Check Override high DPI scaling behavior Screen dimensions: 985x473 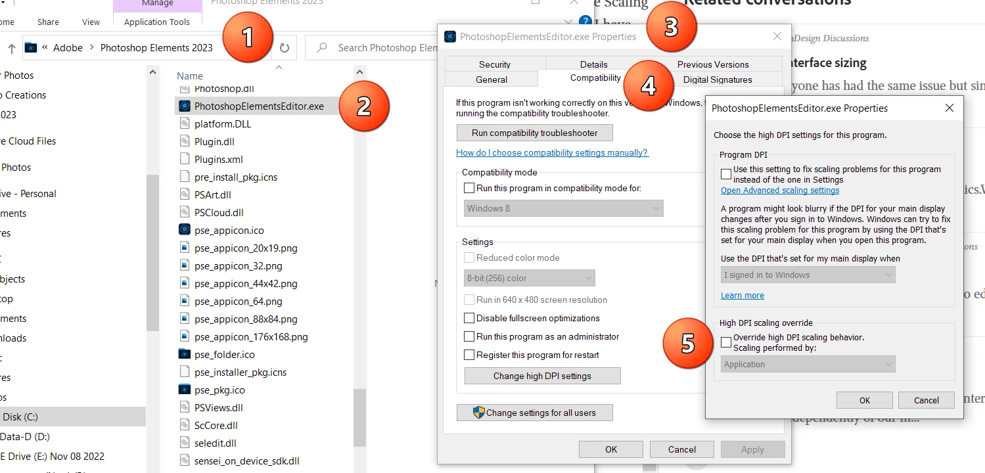pyautogui.click(x=726, y=342)
